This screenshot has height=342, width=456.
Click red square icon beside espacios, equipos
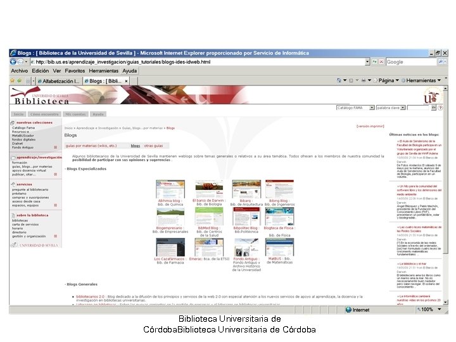click(56, 205)
